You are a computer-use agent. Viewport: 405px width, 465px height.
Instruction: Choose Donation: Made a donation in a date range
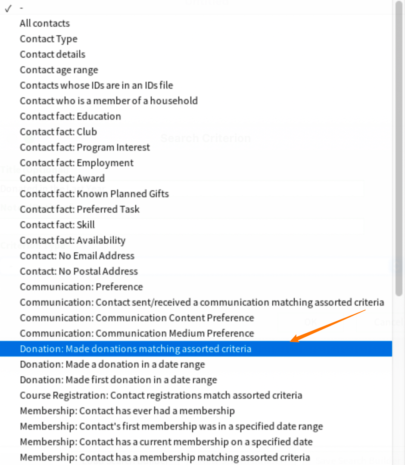tap(196, 364)
